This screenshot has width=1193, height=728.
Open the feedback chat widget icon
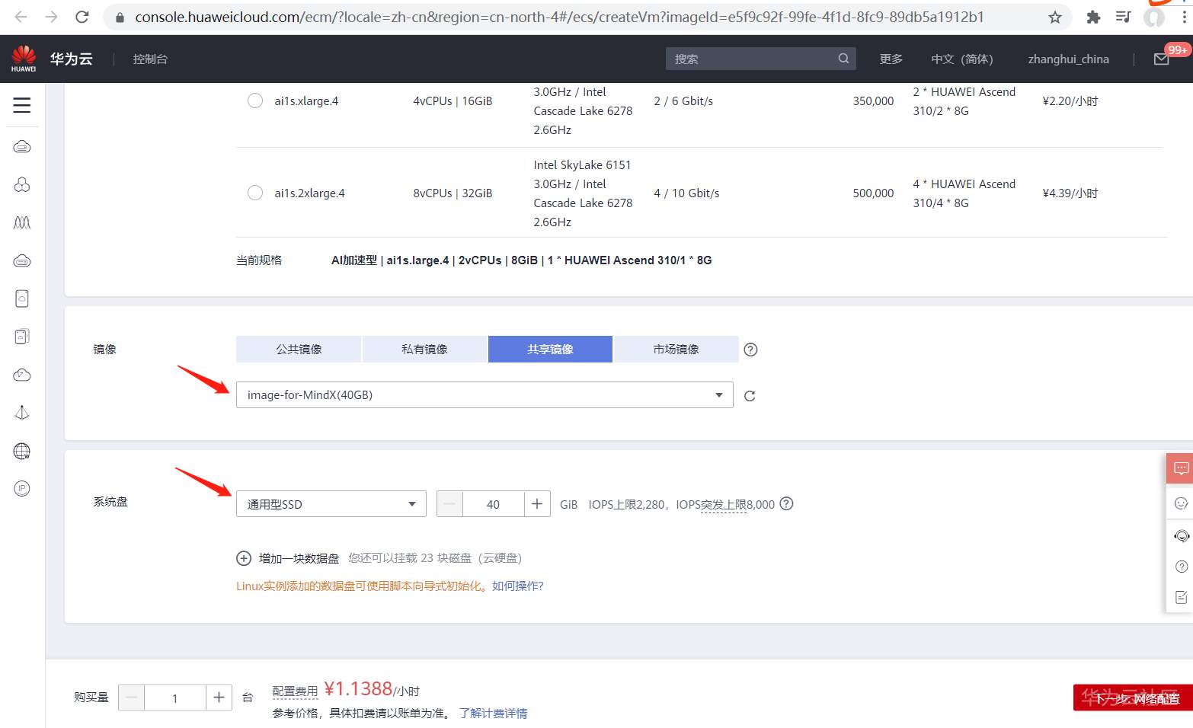point(1181,468)
